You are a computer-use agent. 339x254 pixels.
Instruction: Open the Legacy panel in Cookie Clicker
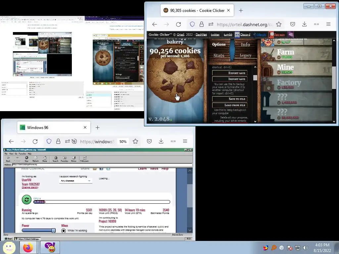click(245, 55)
